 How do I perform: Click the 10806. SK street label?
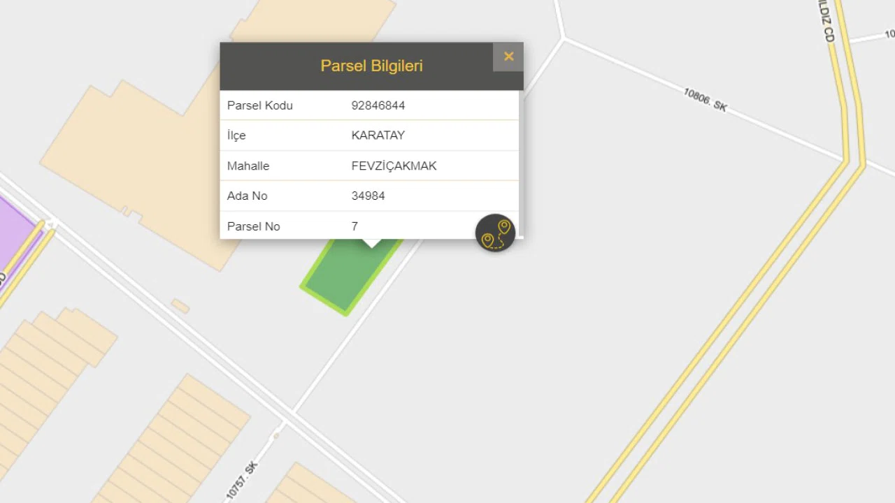pos(706,100)
